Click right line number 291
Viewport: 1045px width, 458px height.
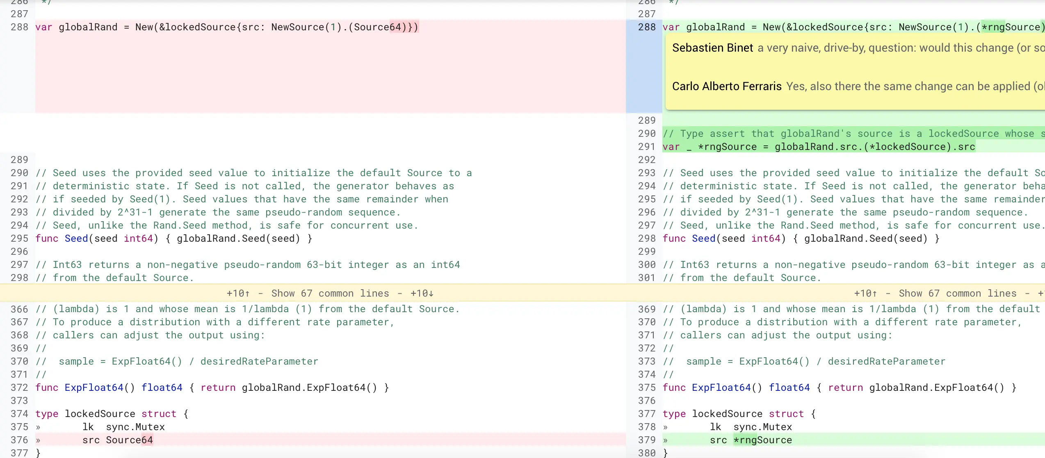click(x=647, y=147)
